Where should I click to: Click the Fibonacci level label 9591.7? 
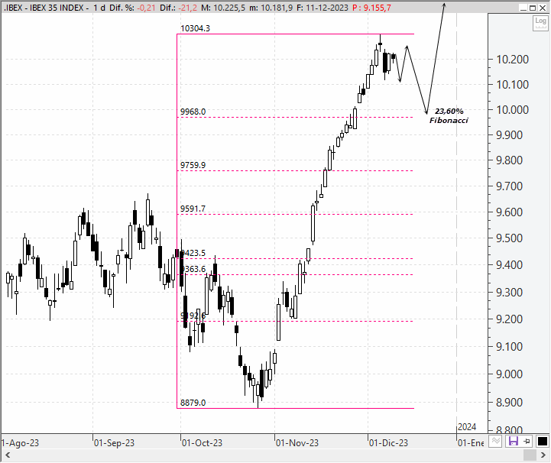point(193,209)
